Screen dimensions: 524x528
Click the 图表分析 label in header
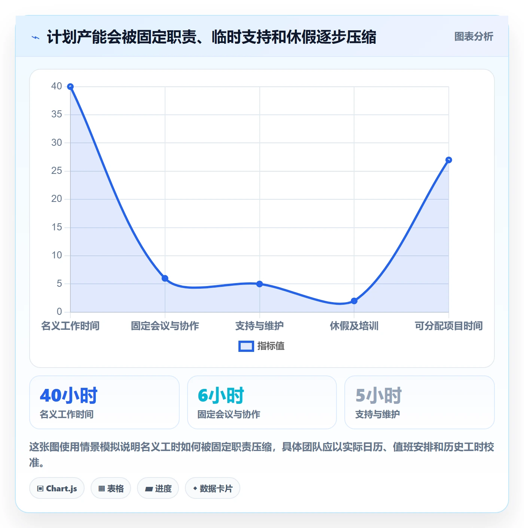[x=473, y=37]
